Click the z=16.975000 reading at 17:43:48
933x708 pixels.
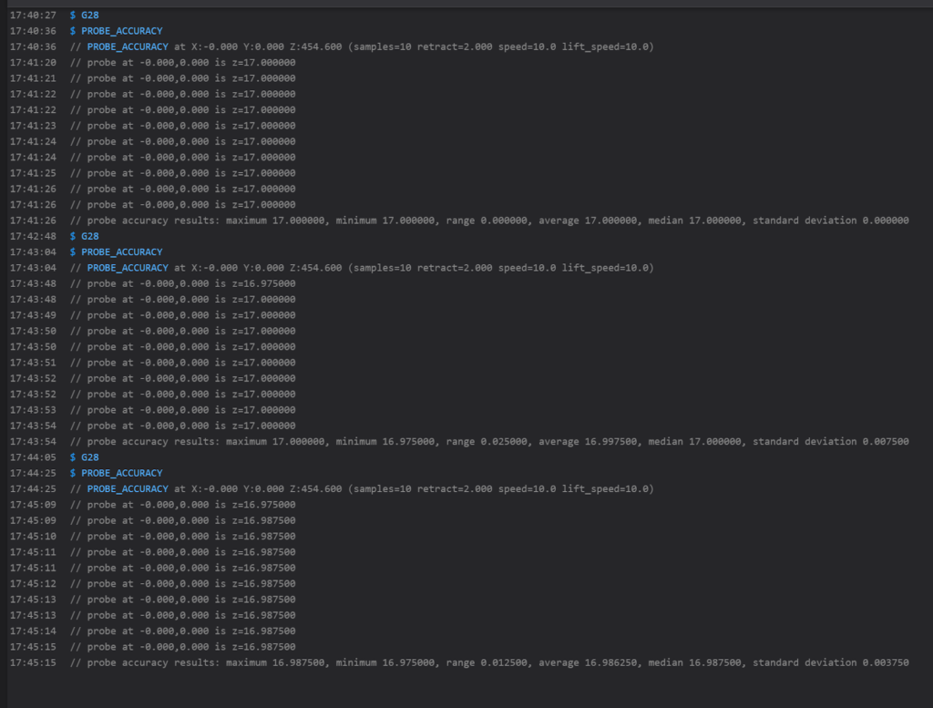pyautogui.click(x=263, y=283)
